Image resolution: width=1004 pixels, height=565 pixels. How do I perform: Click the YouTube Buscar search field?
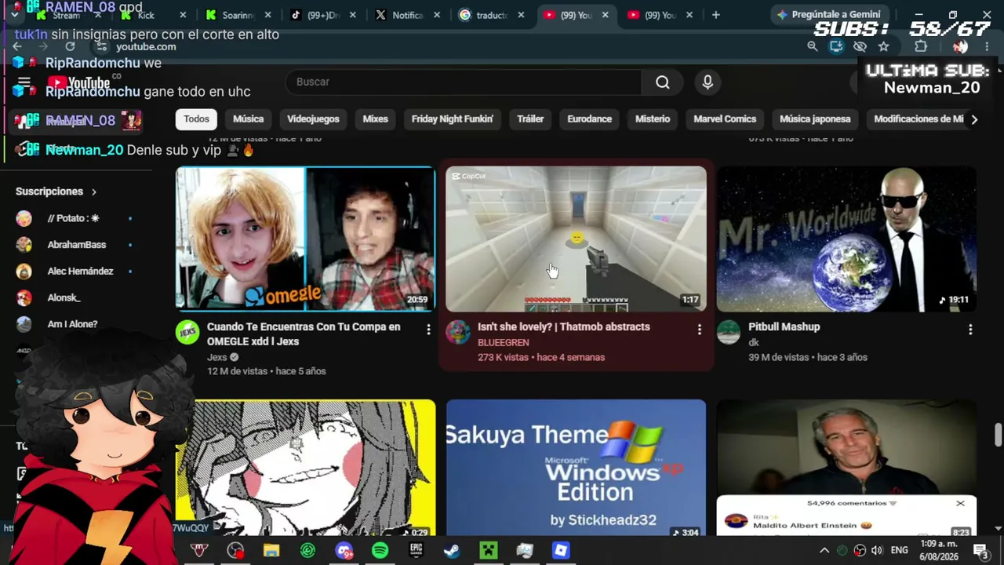coord(463,82)
